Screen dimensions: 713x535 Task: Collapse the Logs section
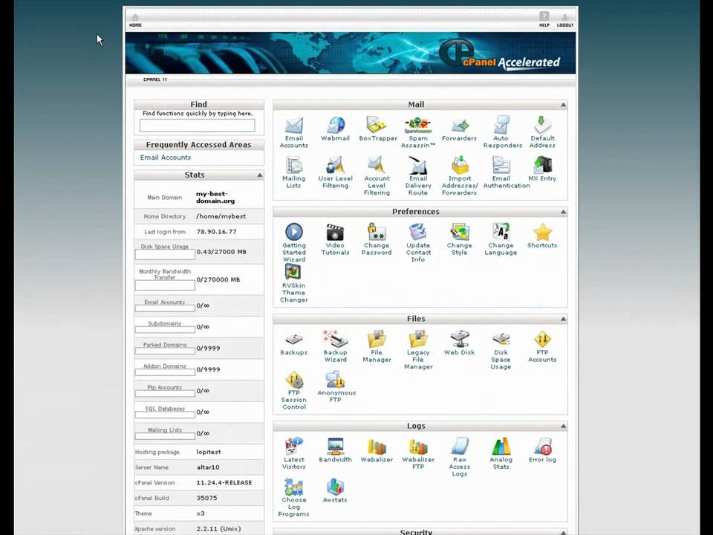[x=564, y=426]
